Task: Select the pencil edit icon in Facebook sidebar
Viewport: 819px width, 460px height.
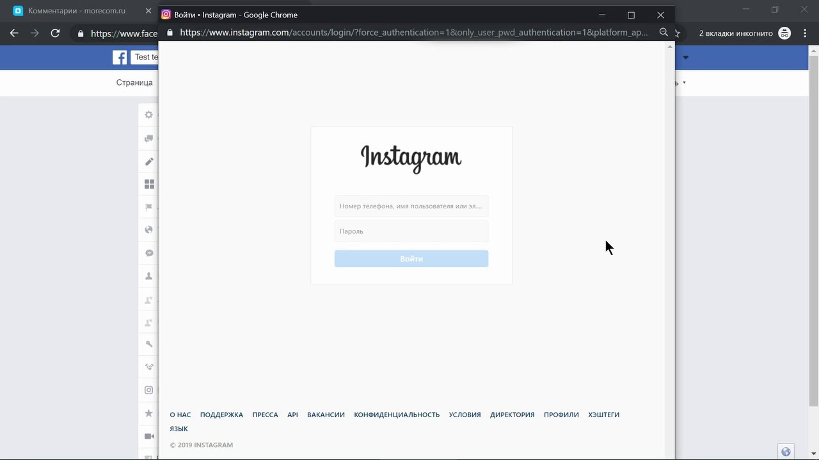Action: (149, 161)
